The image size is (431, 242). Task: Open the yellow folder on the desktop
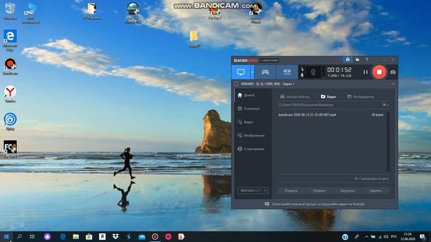click(x=194, y=39)
